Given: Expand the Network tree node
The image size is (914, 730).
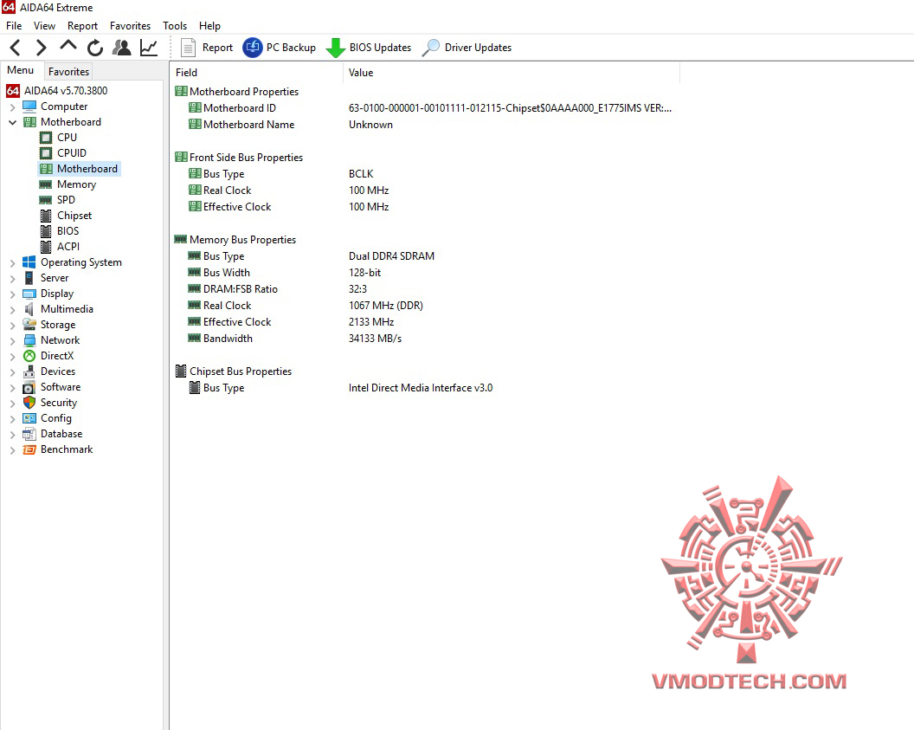Looking at the screenshot, I should pyautogui.click(x=12, y=341).
